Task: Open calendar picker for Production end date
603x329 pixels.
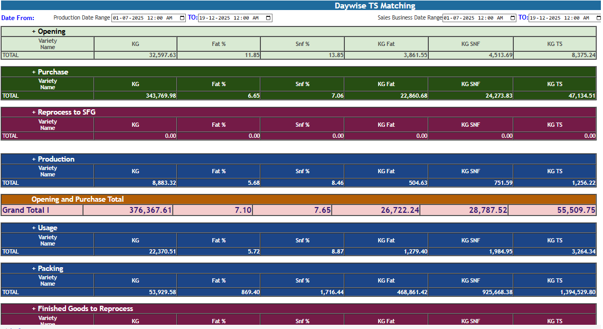Action: (268, 18)
